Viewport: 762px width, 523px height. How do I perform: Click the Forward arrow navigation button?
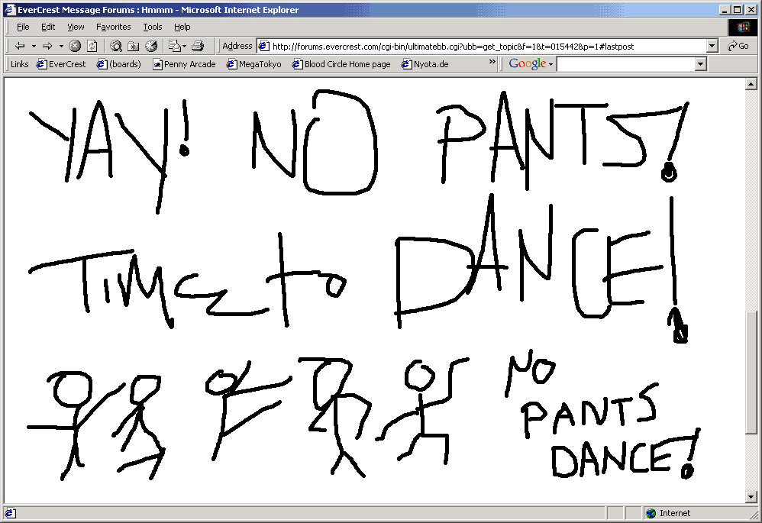point(47,46)
